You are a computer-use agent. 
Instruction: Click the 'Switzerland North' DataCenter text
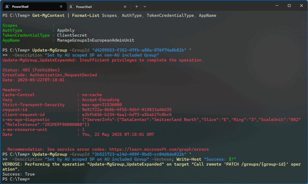coord(175,120)
